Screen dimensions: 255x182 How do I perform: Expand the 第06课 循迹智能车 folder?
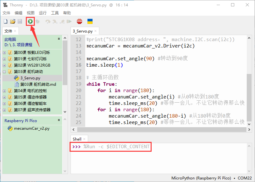4,104
